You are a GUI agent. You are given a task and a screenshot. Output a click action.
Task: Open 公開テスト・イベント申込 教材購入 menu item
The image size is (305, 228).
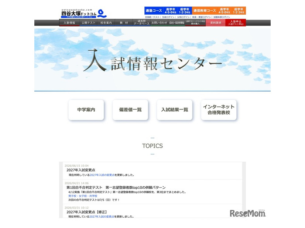pos(195,23)
